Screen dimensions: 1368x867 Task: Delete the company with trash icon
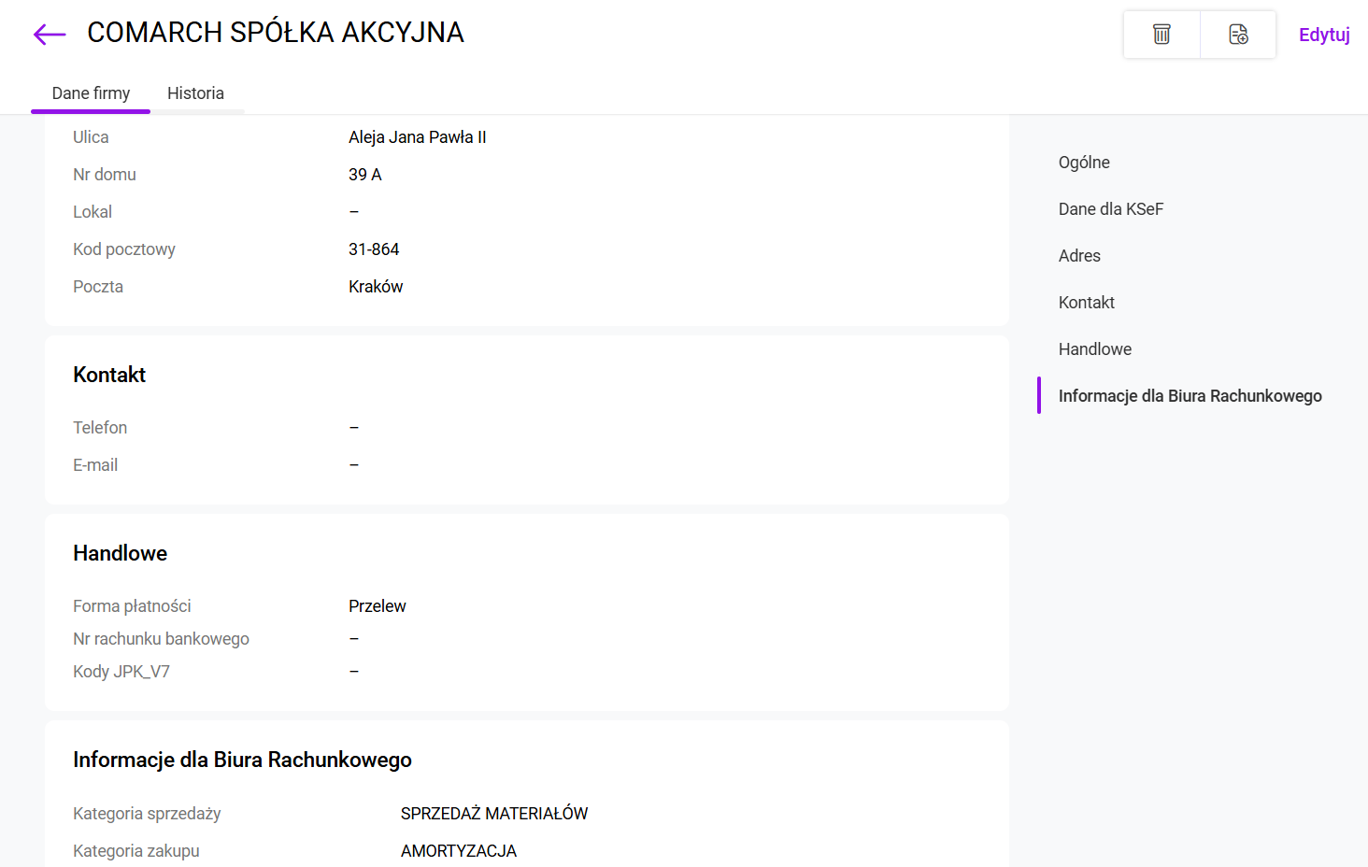pyautogui.click(x=1161, y=35)
